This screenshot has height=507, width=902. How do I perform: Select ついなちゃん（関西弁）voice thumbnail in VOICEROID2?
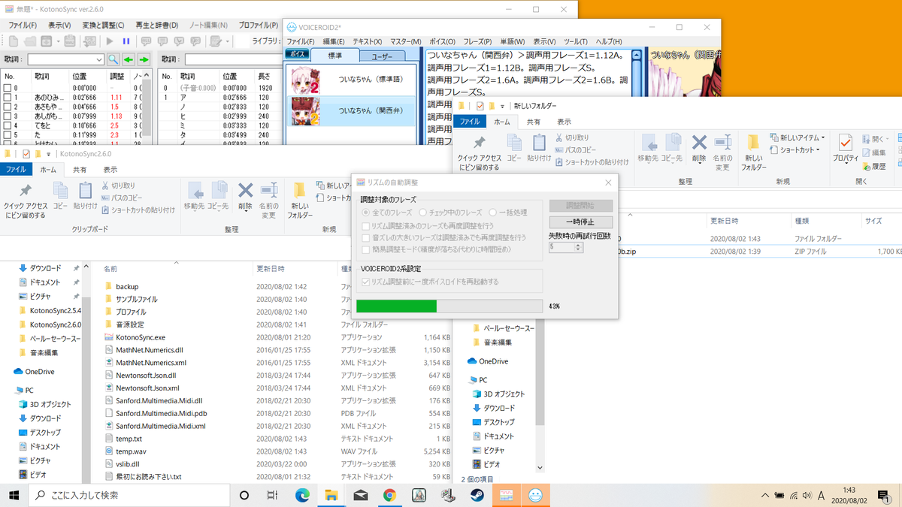tap(307, 110)
